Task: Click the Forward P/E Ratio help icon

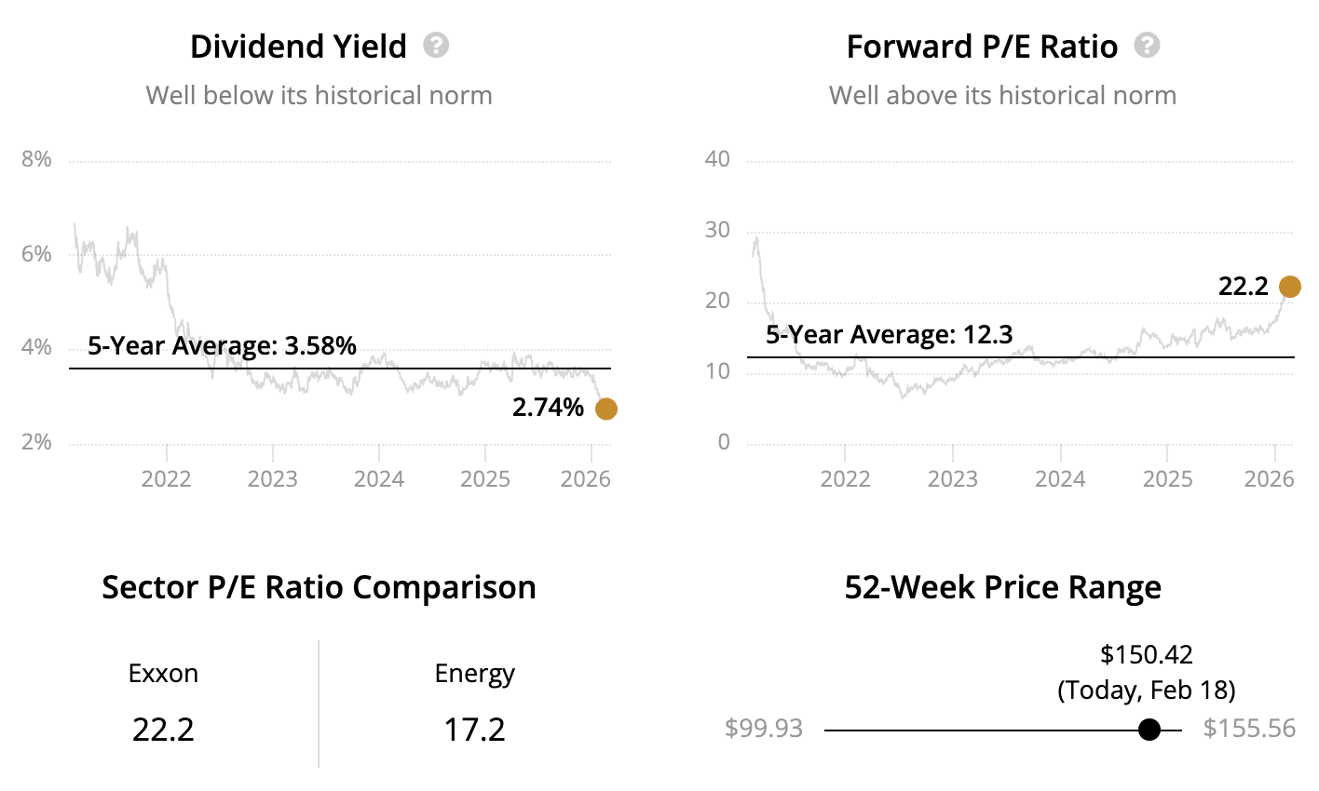Action: 1147,46
